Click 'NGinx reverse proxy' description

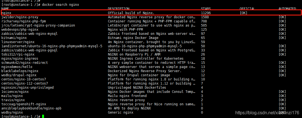pos(126,100)
